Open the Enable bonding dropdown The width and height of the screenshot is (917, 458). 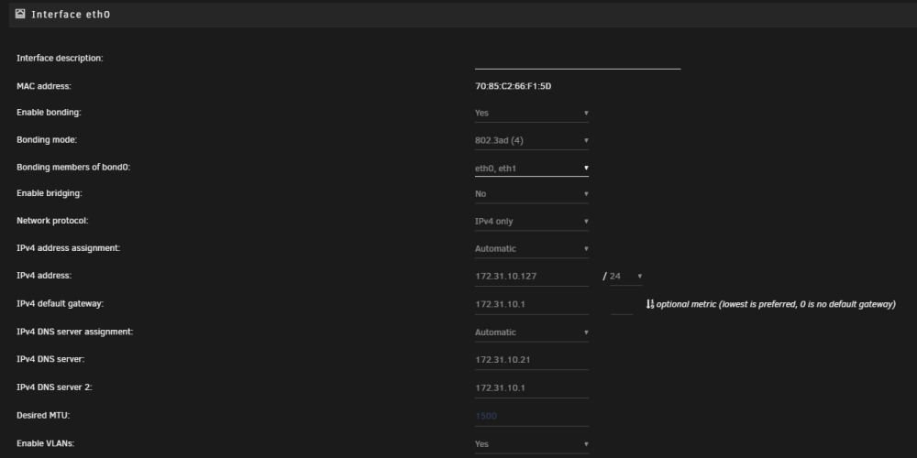click(x=532, y=113)
